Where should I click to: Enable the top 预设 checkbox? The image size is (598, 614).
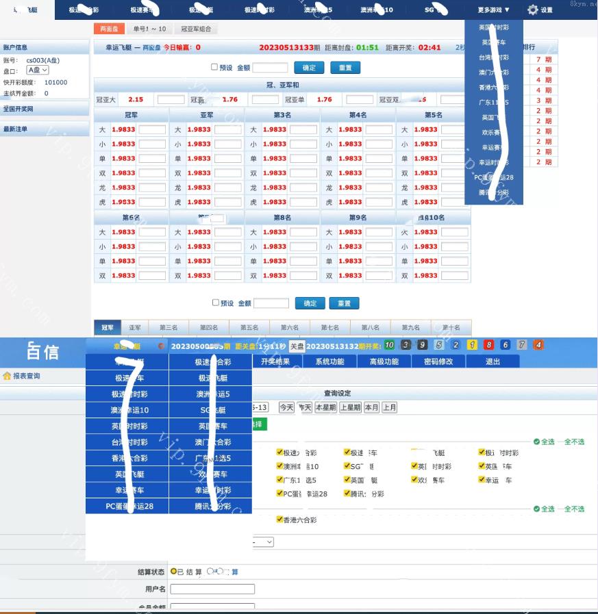click(214, 67)
